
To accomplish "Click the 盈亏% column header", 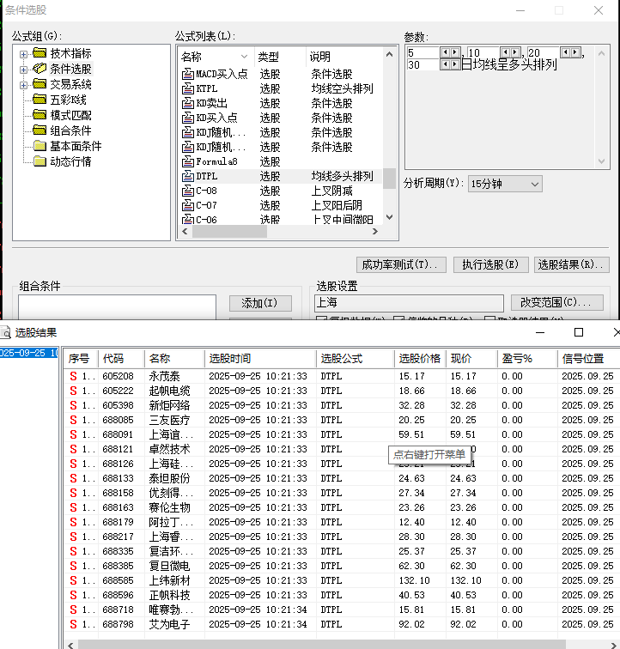I will click(516, 358).
